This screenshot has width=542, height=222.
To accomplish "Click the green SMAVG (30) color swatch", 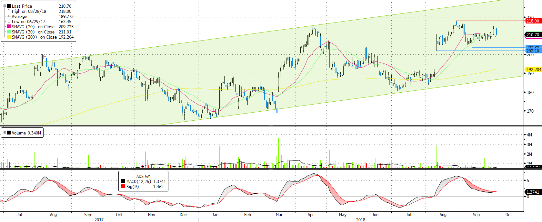I will 9,32.
